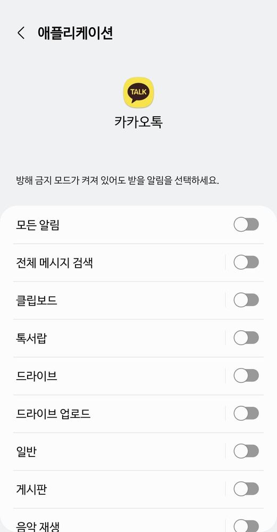This screenshot has width=277, height=532.
Task: Enable the 모든 알림 toggle
Action: (246, 225)
